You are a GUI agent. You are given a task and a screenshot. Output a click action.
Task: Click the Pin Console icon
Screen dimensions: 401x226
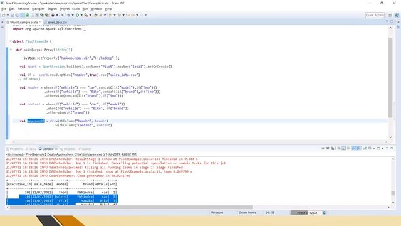(x=365, y=148)
